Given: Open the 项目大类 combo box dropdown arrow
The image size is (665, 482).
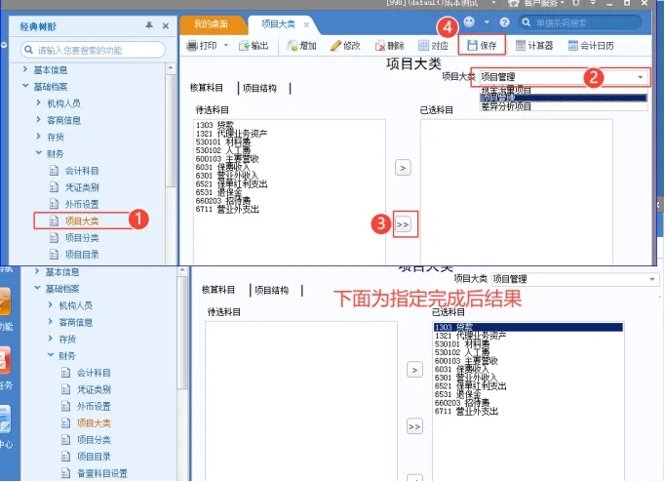Looking at the screenshot, I should click(x=641, y=77).
